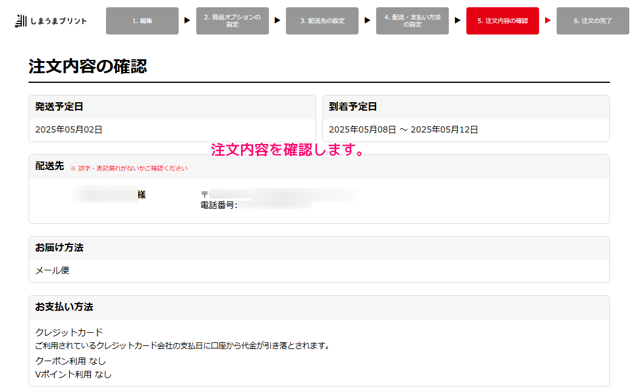
Task: Open step 2 商品オプションの設定
Action: [232, 21]
